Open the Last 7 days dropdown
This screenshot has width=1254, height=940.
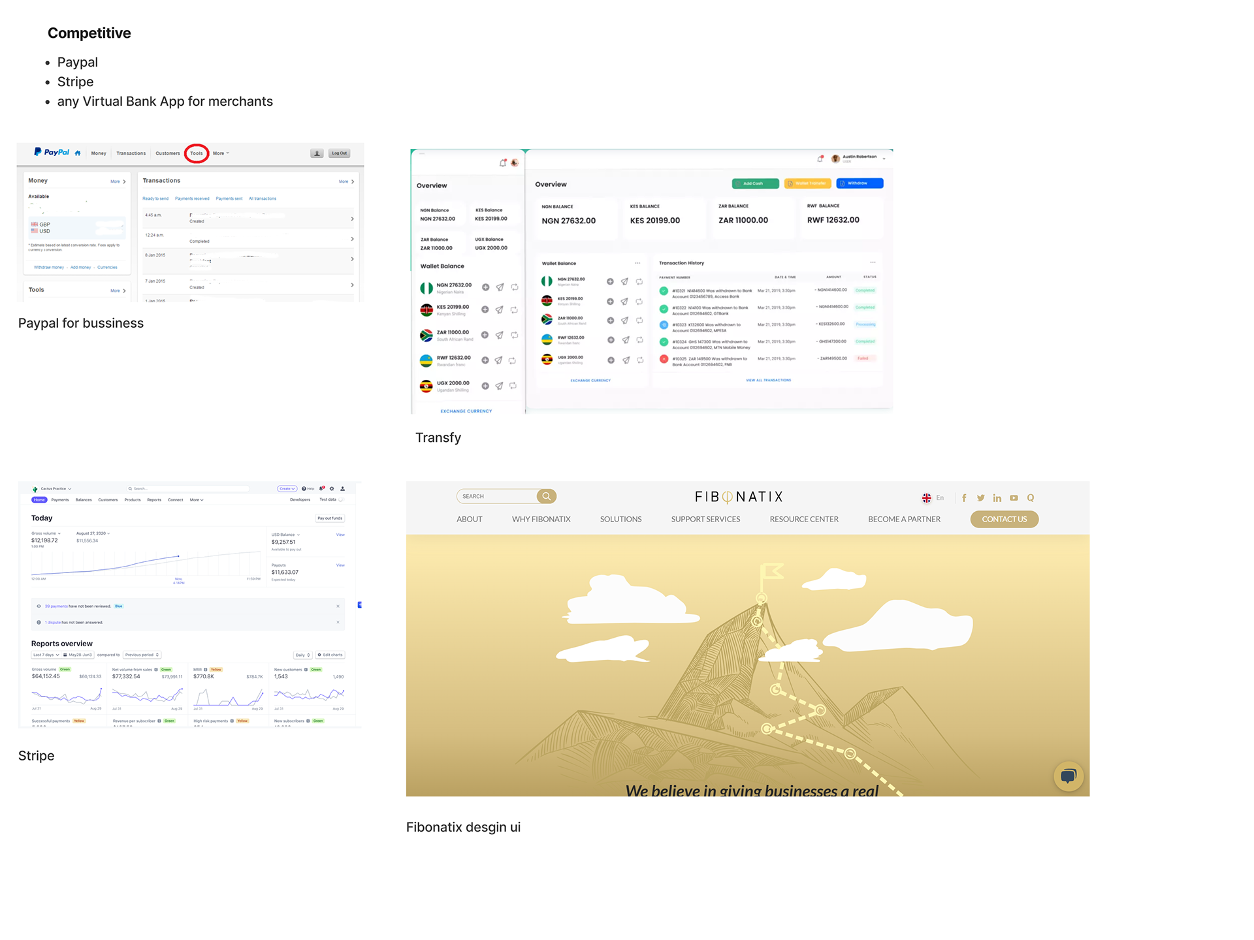coord(46,655)
